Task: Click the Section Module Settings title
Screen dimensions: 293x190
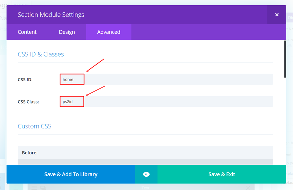Action: coord(51,15)
